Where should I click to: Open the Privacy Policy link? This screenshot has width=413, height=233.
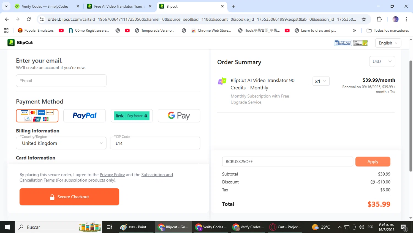[x=112, y=175]
